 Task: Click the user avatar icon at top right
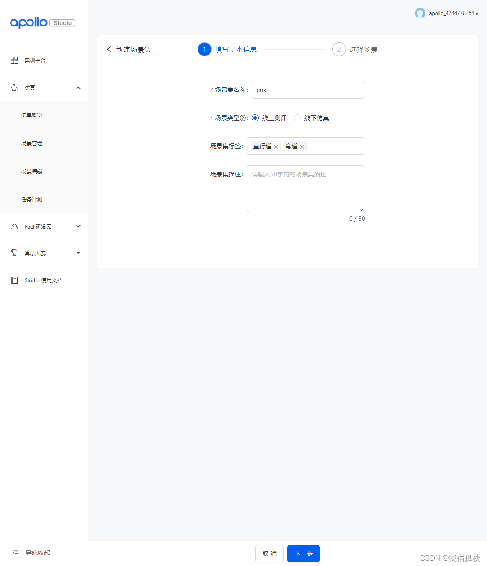[x=420, y=13]
